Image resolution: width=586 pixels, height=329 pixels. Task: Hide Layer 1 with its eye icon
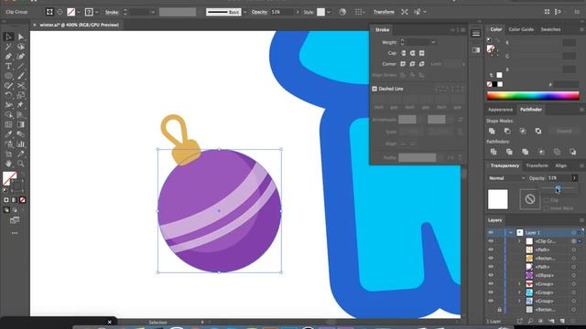point(491,232)
